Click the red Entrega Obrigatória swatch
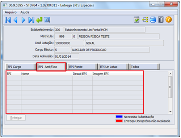 coord(119,121)
